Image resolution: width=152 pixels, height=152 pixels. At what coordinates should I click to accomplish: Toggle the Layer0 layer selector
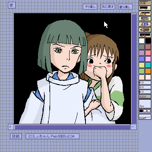click(x=145, y=117)
